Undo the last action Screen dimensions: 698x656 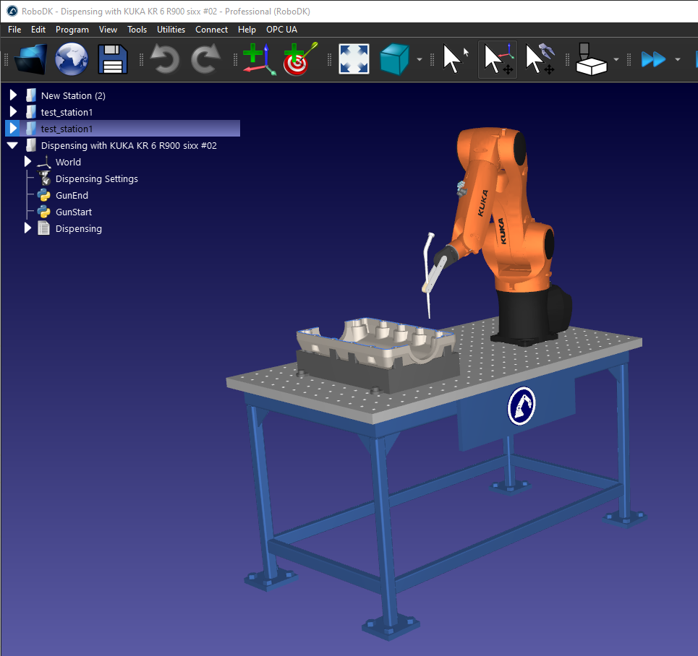(x=165, y=59)
